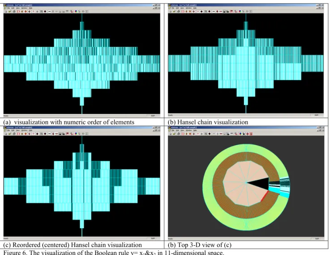Open the Window menu in centered Hansel window (c)
The width and height of the screenshot is (330, 255).
[x=25, y=130]
